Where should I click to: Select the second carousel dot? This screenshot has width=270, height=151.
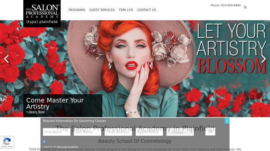coord(131,112)
